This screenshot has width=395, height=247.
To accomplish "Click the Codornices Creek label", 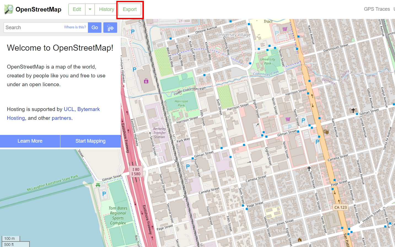I will (266, 73).
